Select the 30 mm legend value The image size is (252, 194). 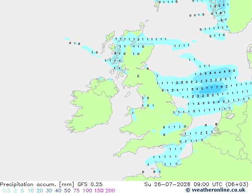point(49,191)
